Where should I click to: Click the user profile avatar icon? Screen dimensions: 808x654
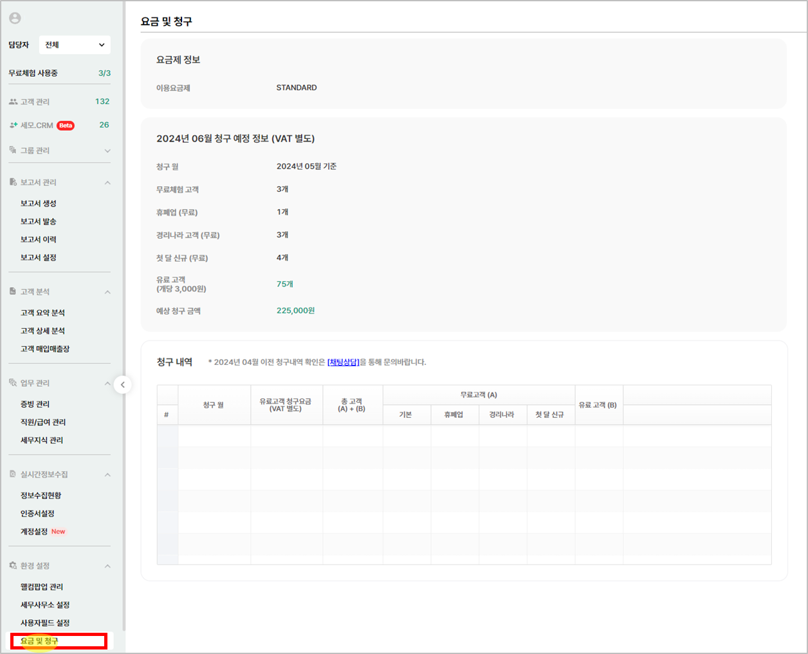[x=15, y=19]
